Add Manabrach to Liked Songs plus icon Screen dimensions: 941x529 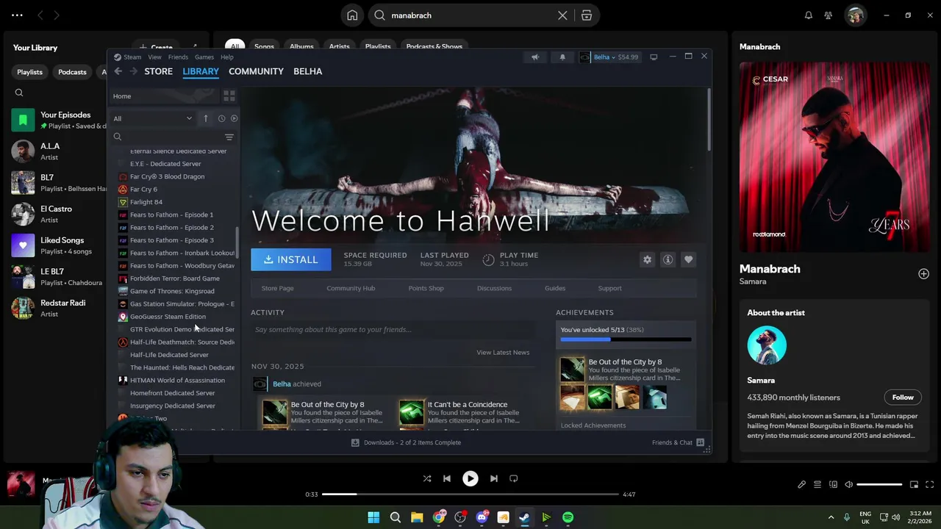tap(923, 274)
